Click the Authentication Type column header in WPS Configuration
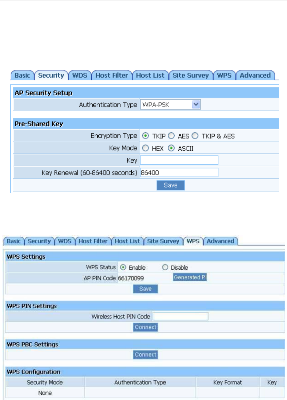Image resolution: width=287 pixels, height=400 pixels. tap(140, 383)
